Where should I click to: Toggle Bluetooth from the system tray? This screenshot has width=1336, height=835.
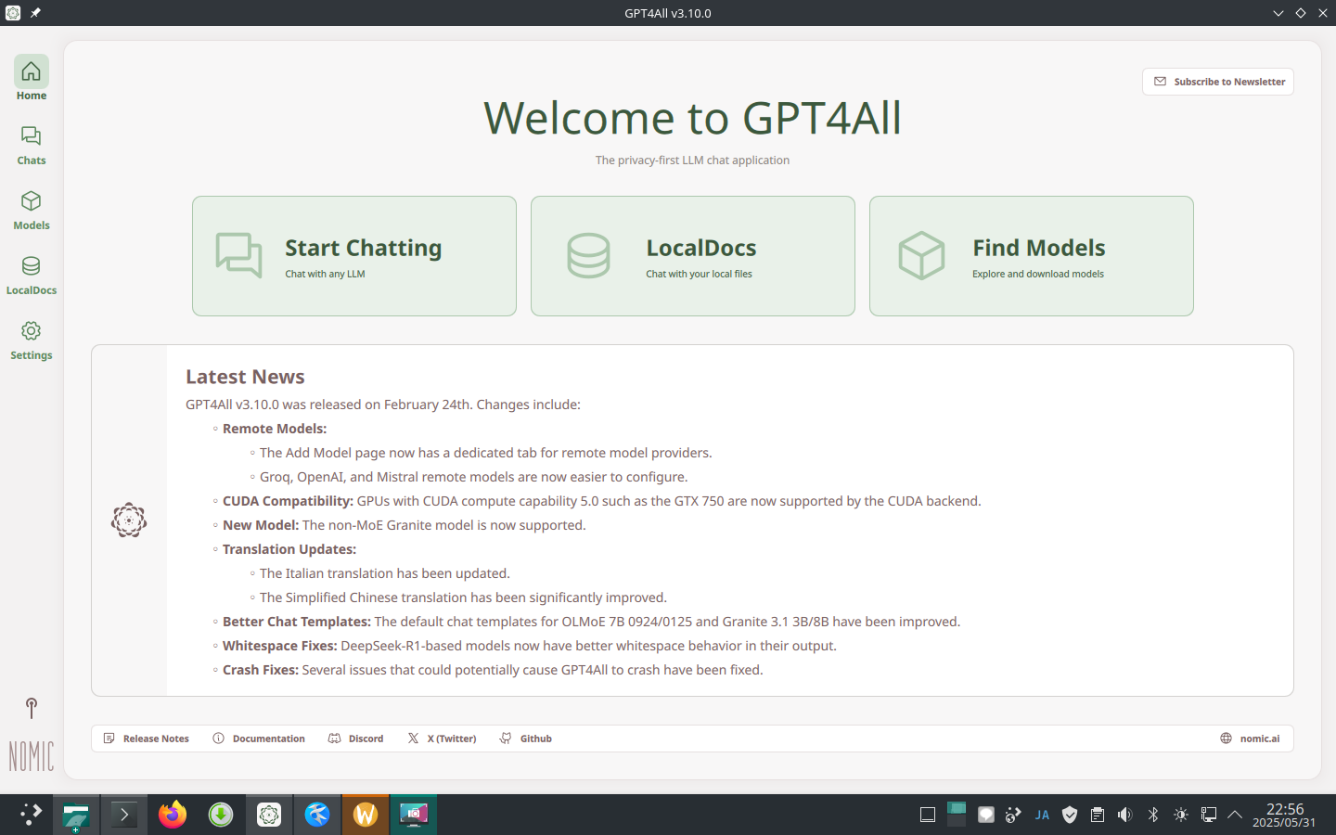click(x=1152, y=815)
